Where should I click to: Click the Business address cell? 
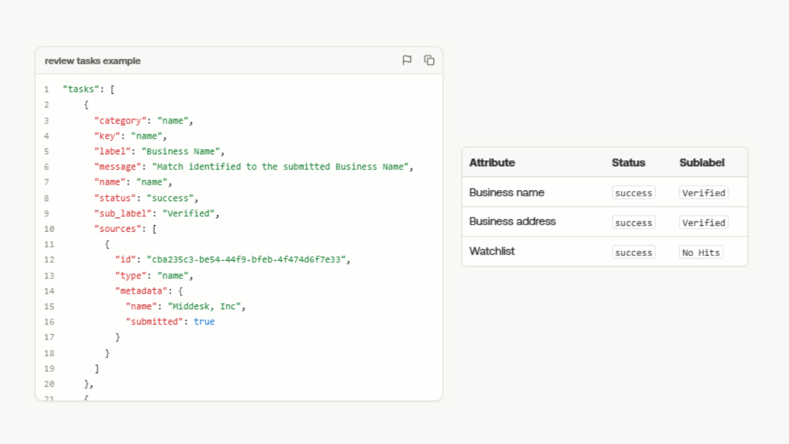click(x=512, y=221)
